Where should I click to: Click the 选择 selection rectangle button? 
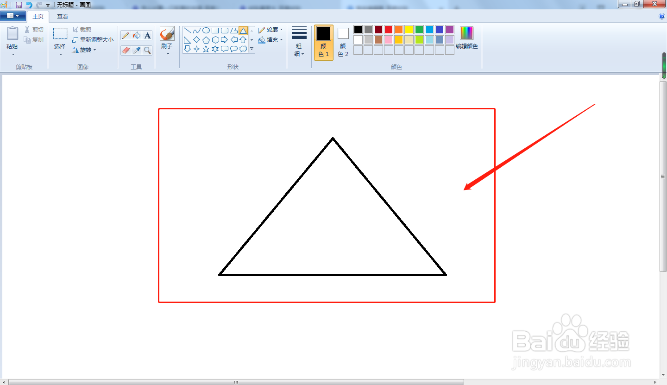click(60, 42)
